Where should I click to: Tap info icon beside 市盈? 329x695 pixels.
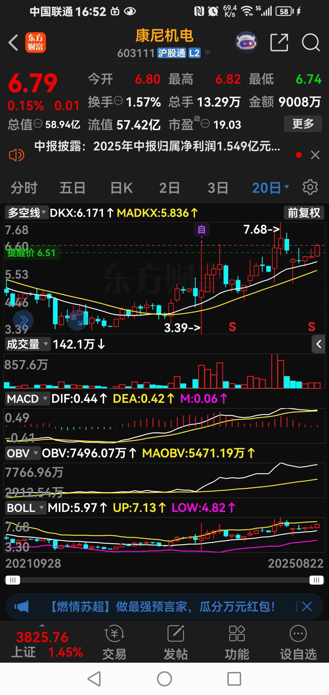(205, 123)
